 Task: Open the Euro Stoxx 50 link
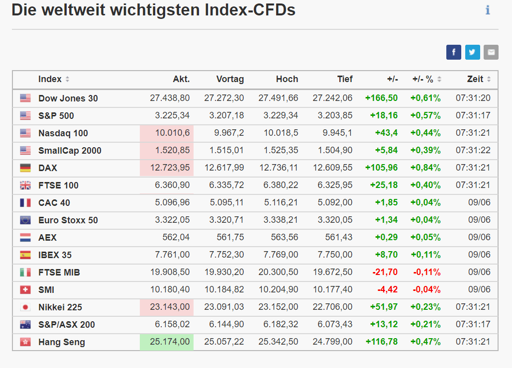point(68,220)
